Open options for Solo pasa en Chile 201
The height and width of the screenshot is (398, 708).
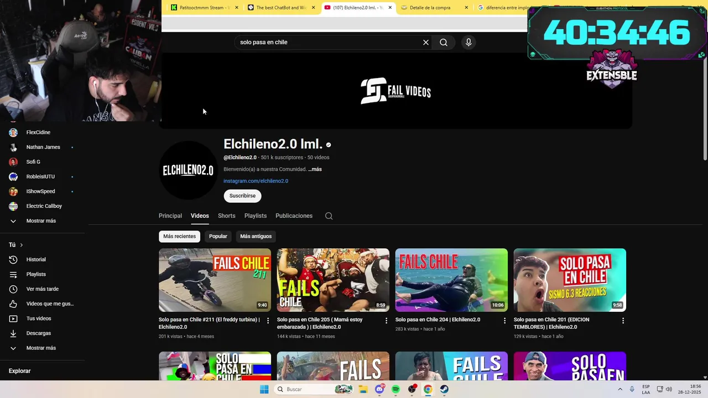pos(623,321)
